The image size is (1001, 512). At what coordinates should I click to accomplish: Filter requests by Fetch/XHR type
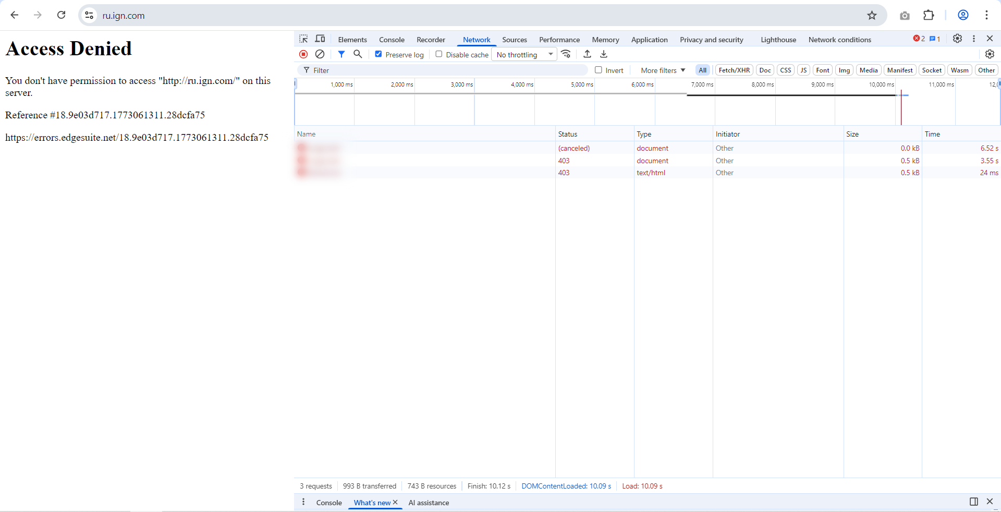pyautogui.click(x=734, y=70)
